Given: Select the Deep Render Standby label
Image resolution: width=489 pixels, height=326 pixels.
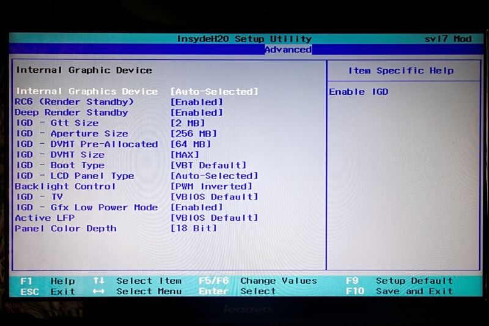Looking at the screenshot, I should point(72,113).
